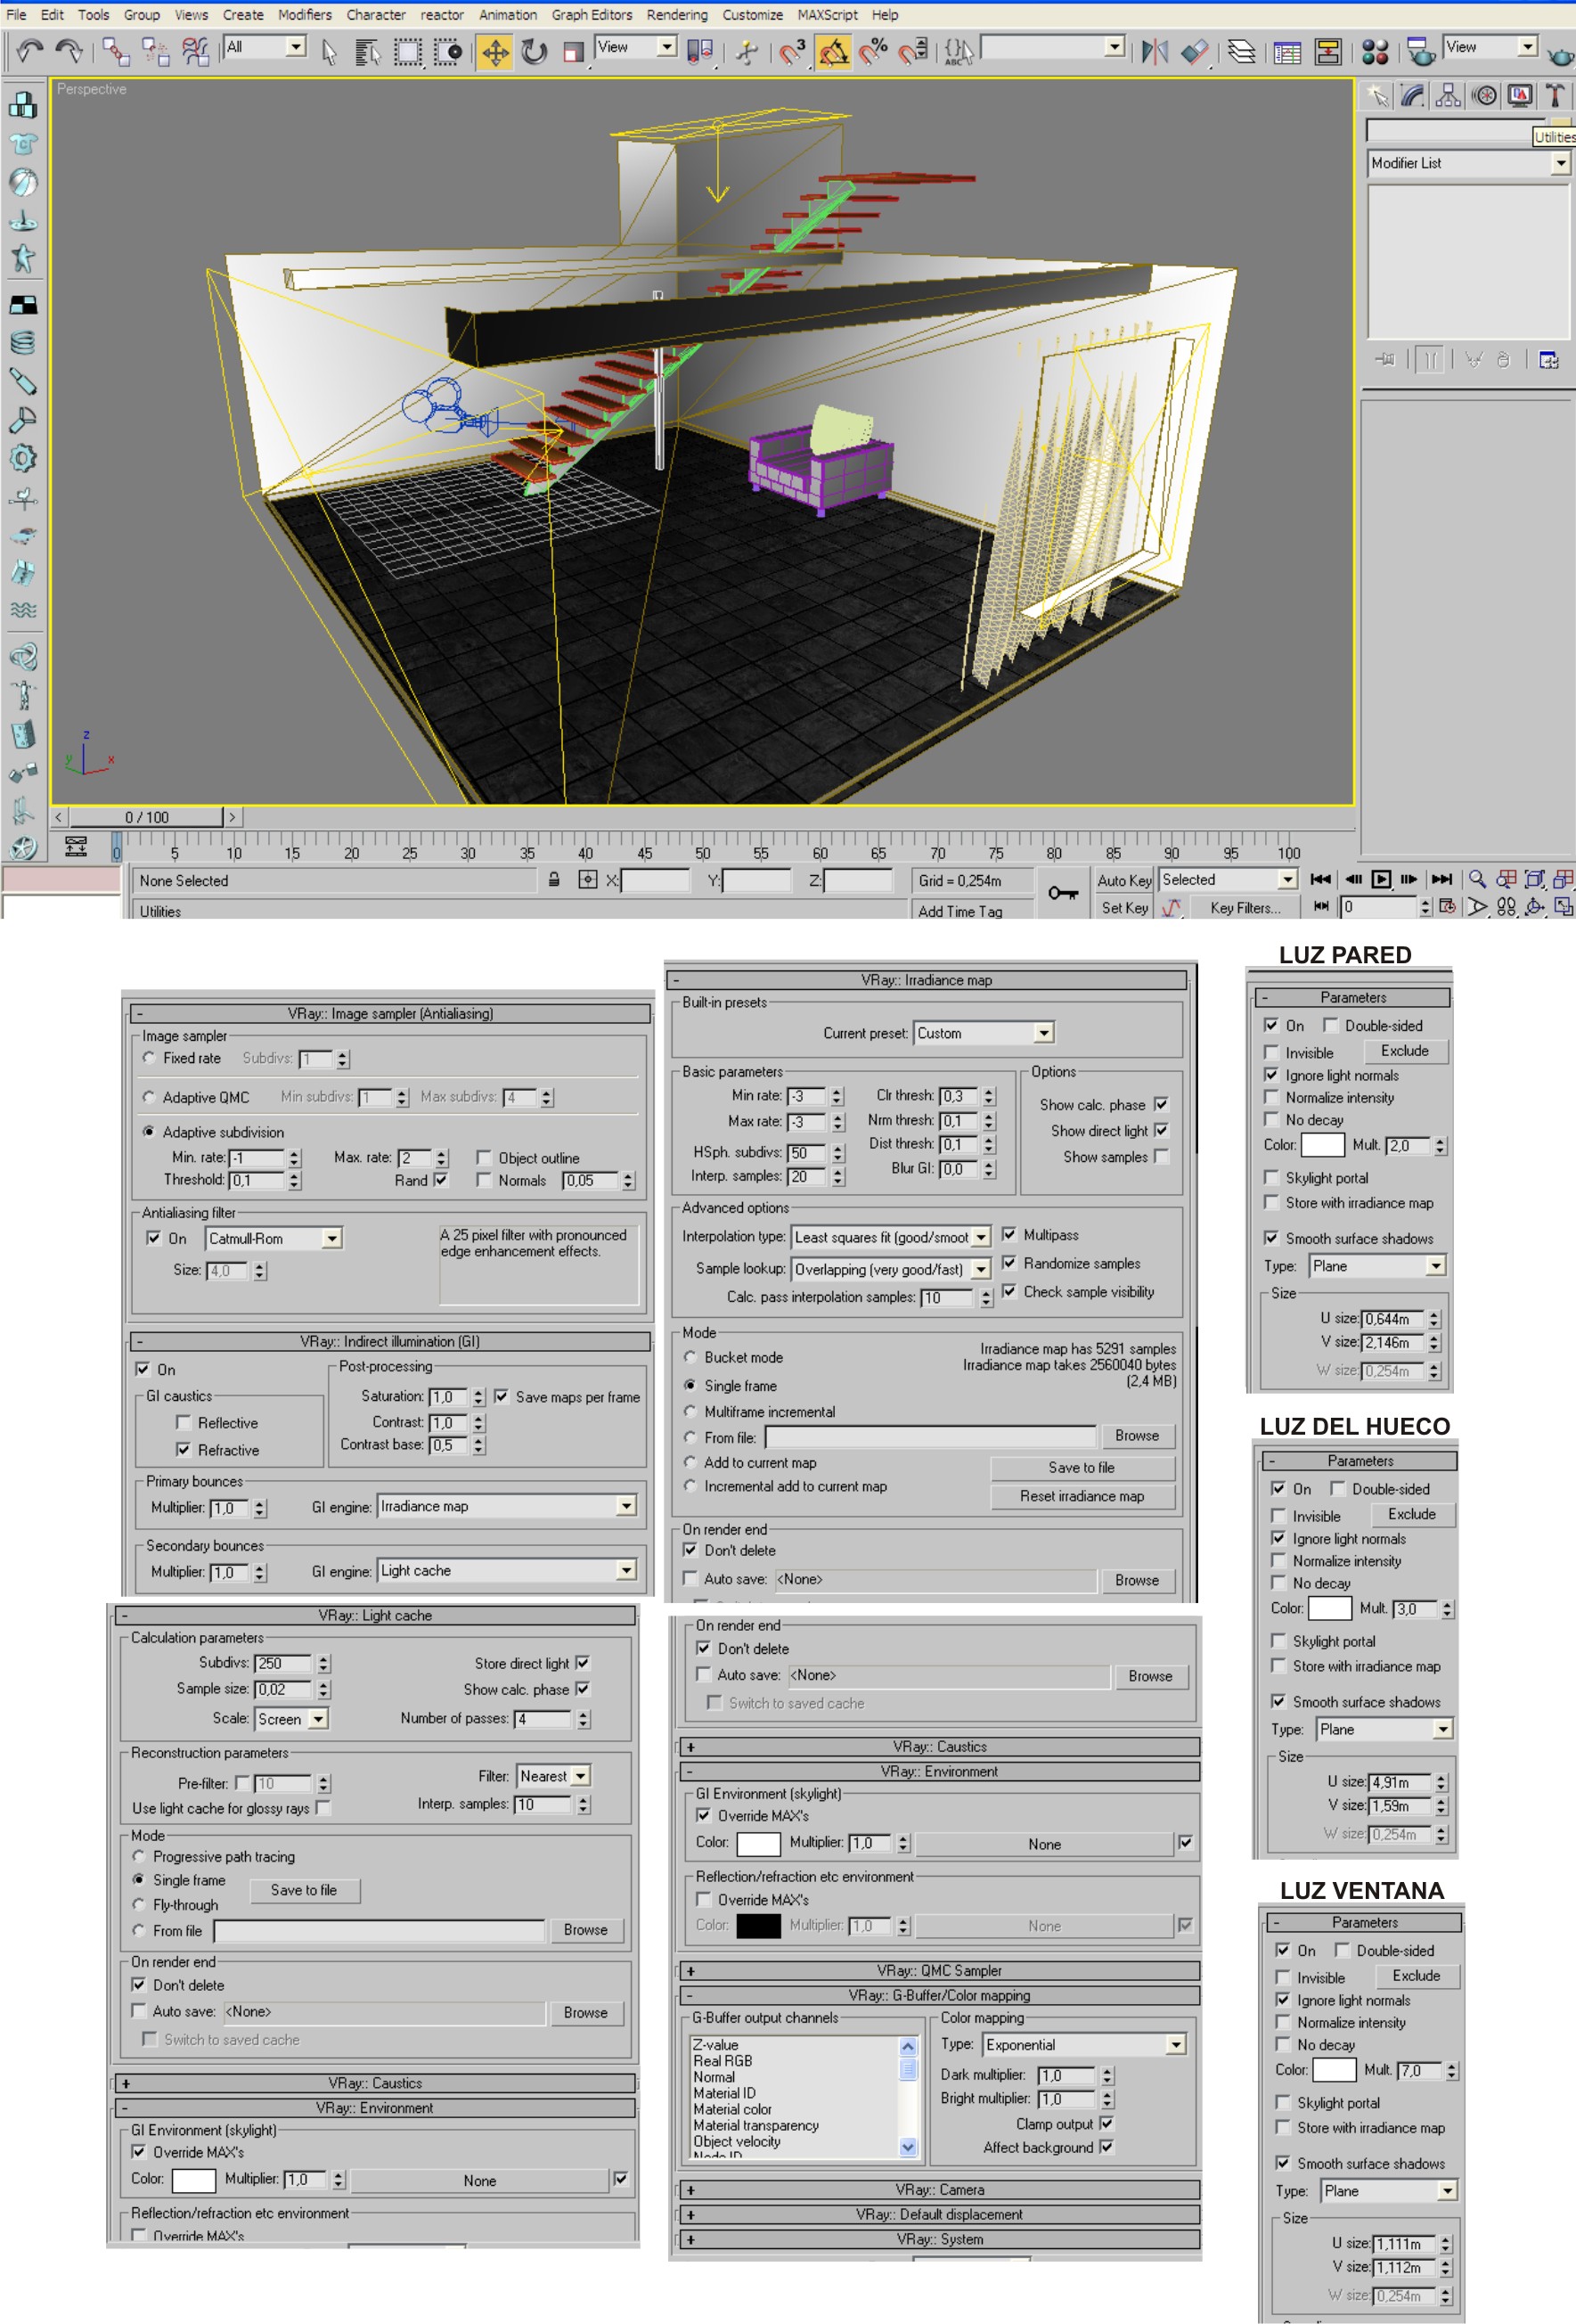Click the Mirror Selected Objects tool
This screenshot has width=1576, height=2324.
point(1155,51)
